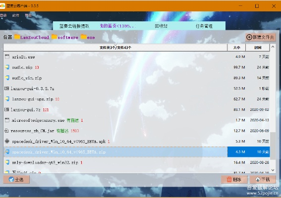281x198 pixels.
Task: Select microsoftedgecanary.exe file name
Action: click(38, 120)
